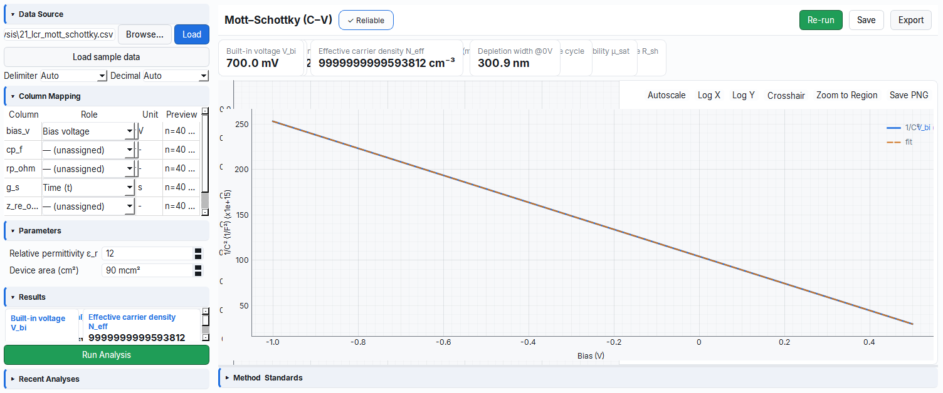Click the g_s column name
The image size is (943, 393).
[x=13, y=188]
